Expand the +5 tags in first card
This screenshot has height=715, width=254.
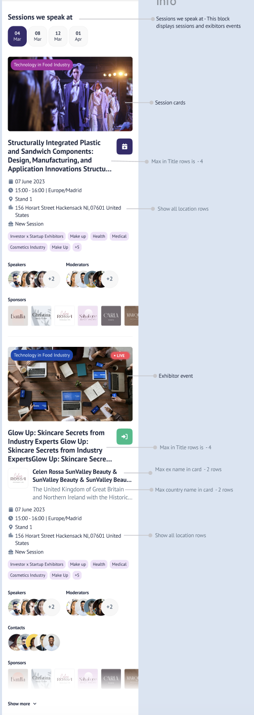[77, 247]
